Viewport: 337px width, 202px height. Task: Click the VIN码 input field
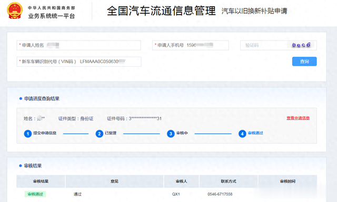79,62
